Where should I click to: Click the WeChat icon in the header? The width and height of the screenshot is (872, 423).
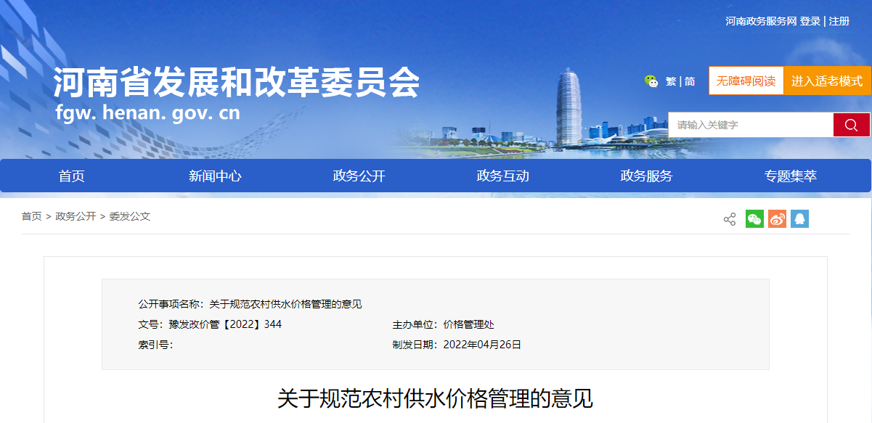651,81
